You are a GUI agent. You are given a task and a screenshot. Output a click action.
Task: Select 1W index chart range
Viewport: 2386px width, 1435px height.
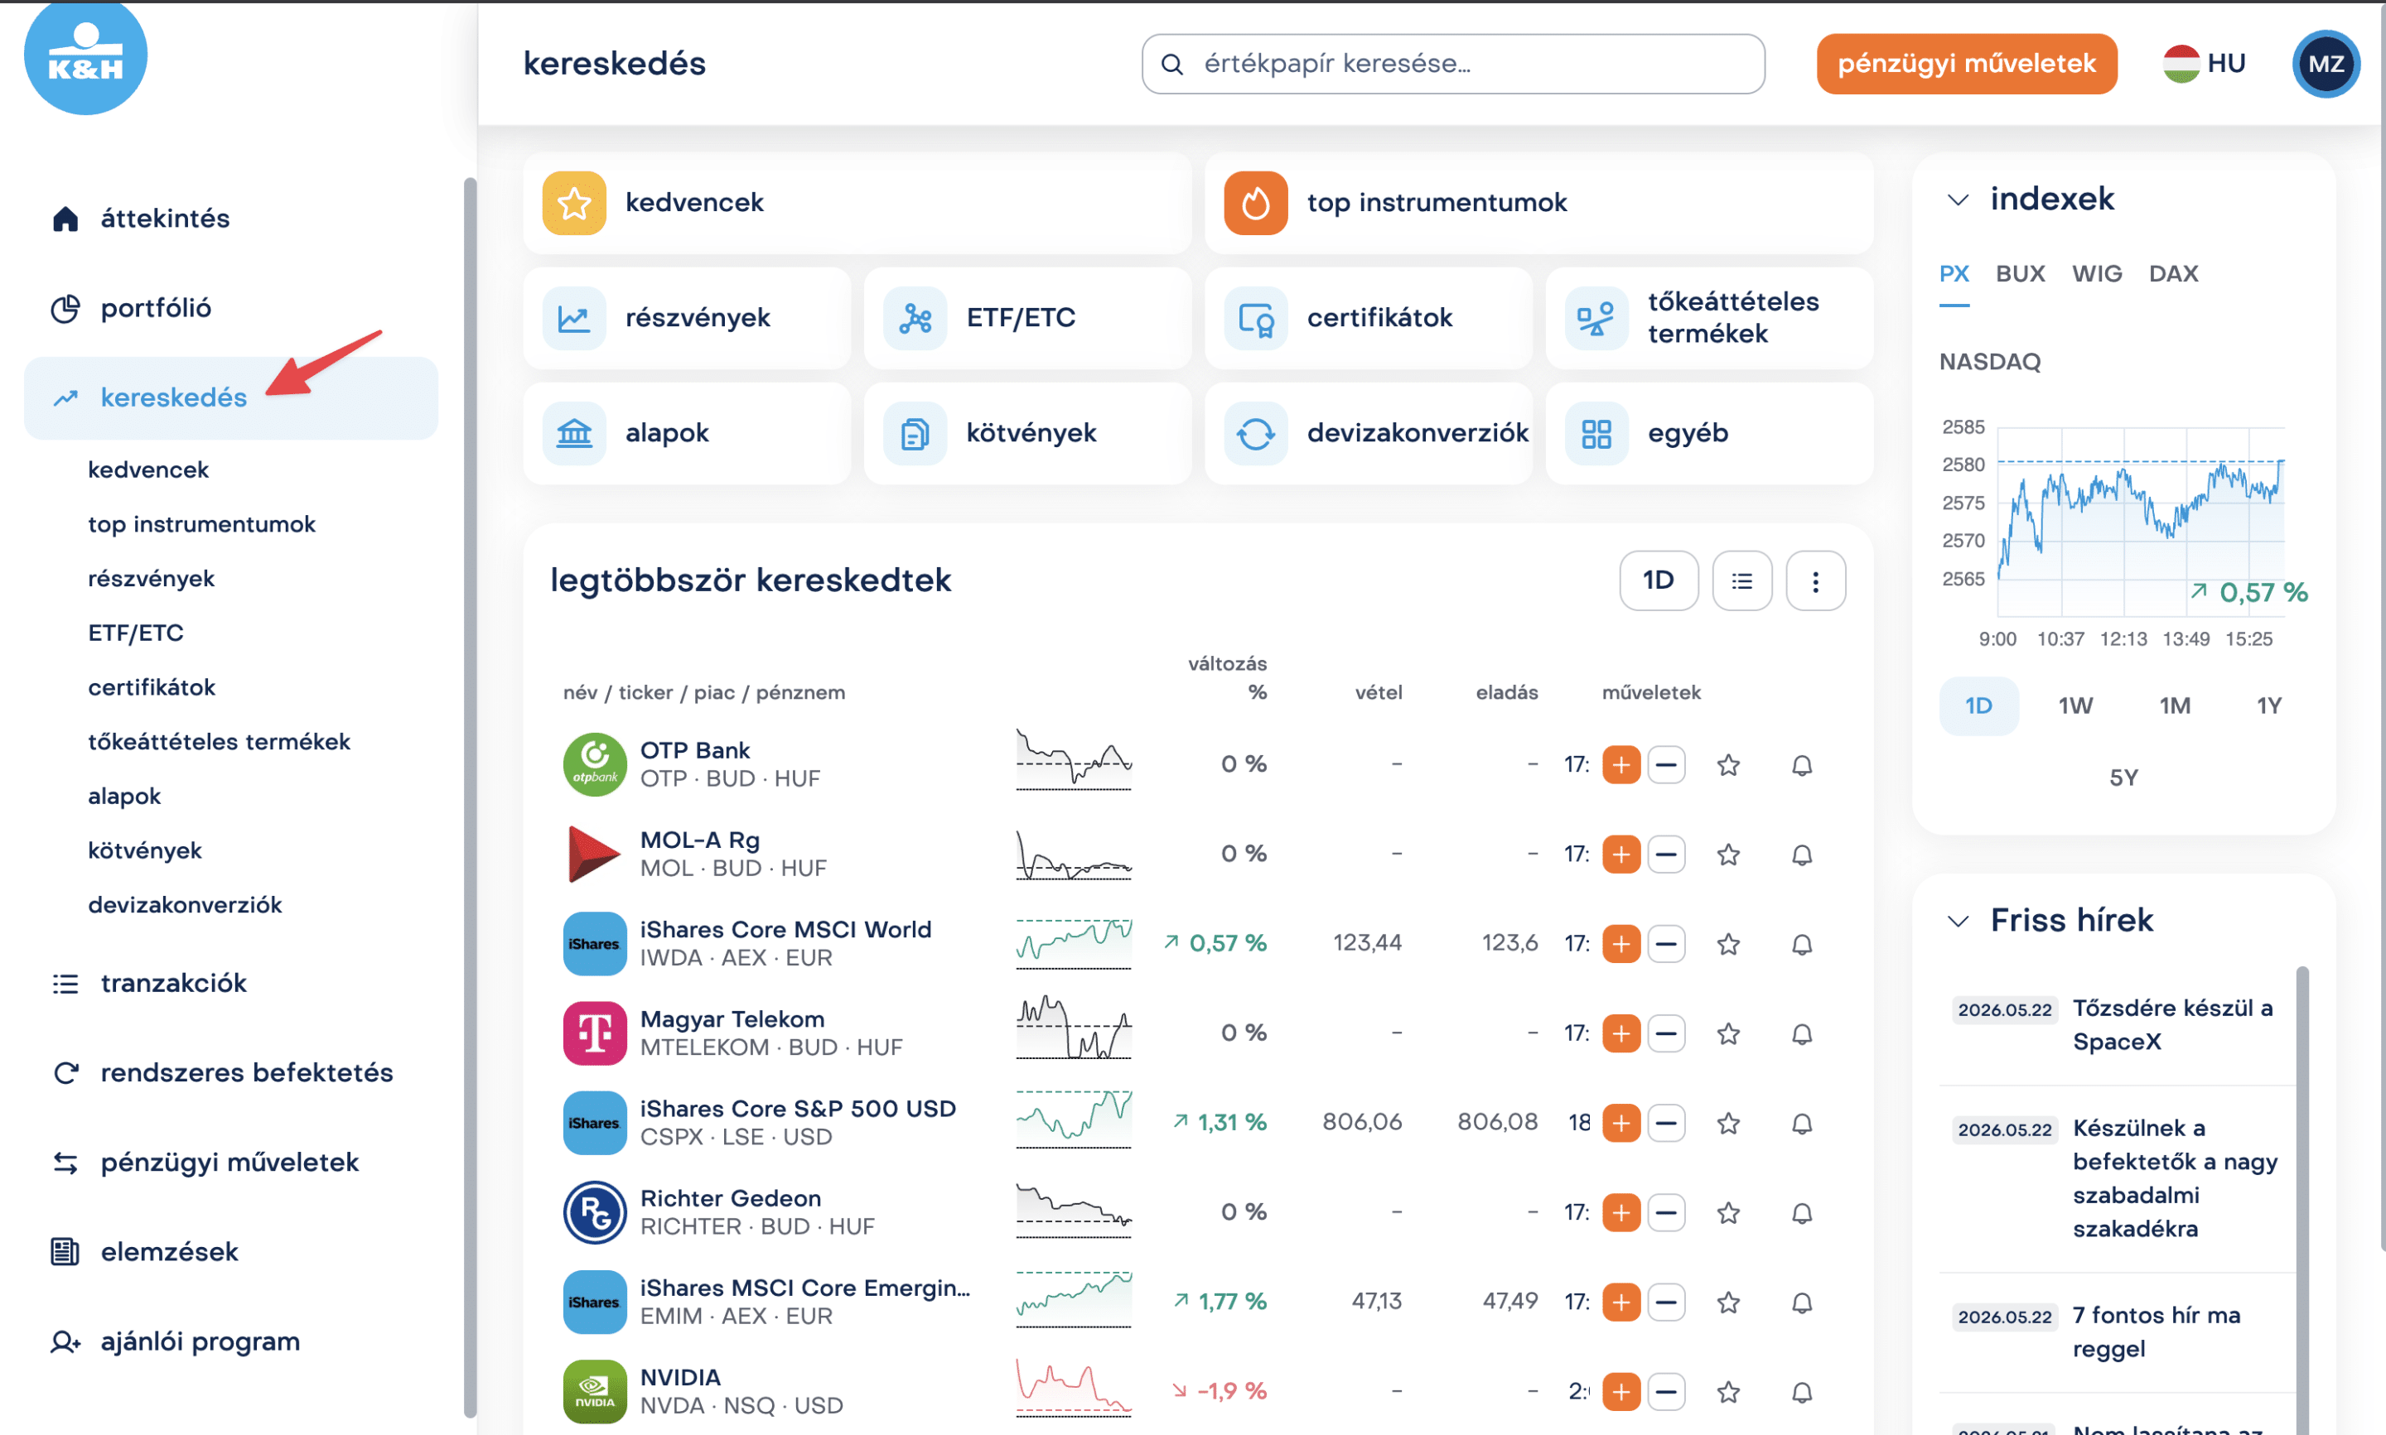(2075, 705)
